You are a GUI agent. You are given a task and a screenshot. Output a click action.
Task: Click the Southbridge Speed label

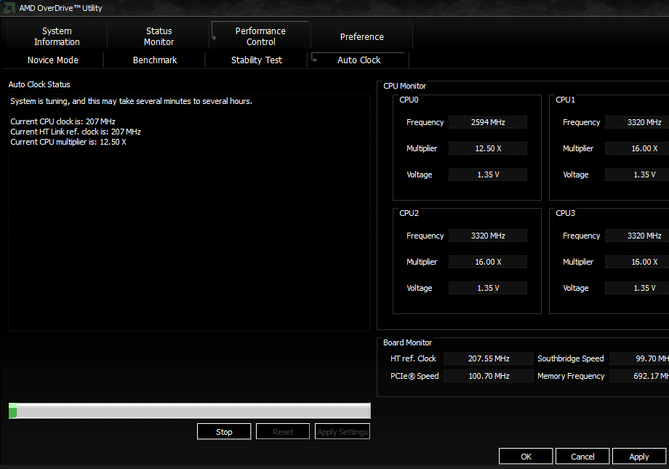(570, 358)
